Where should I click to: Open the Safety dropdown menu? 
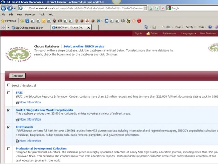(x=191, y=27)
